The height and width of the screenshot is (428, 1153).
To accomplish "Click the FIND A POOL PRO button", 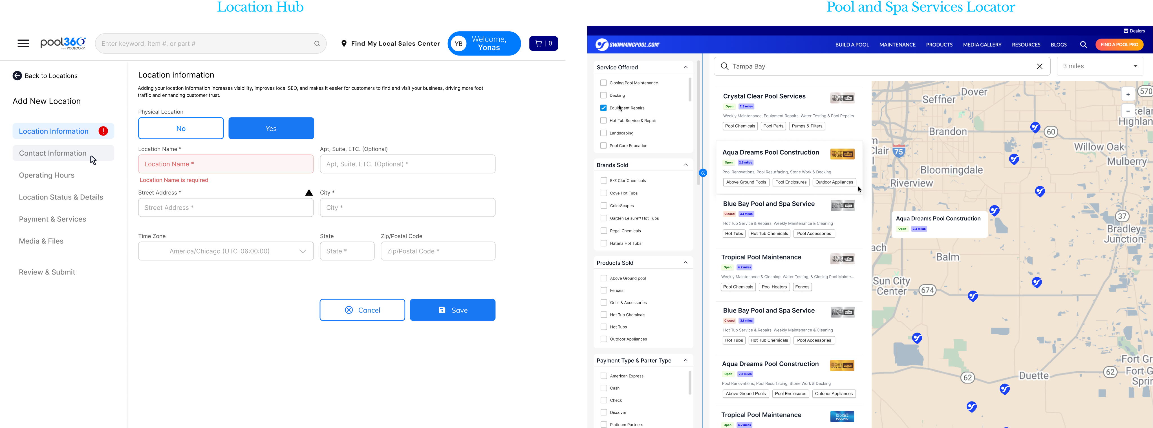I will pos(1119,45).
